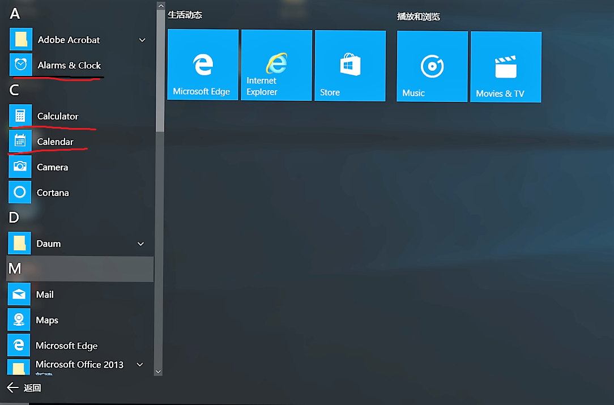
Task: Expand the Daum folder chevron
Action: 140,244
